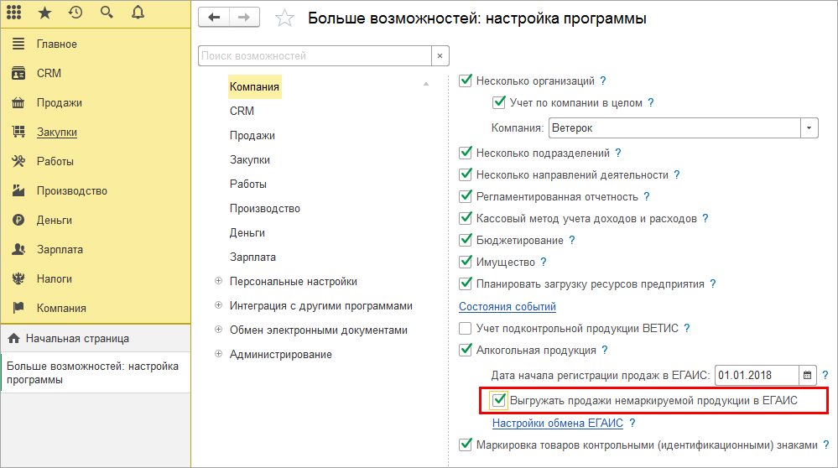838x468 pixels.
Task: Select Закупки in settings tree
Action: point(250,159)
